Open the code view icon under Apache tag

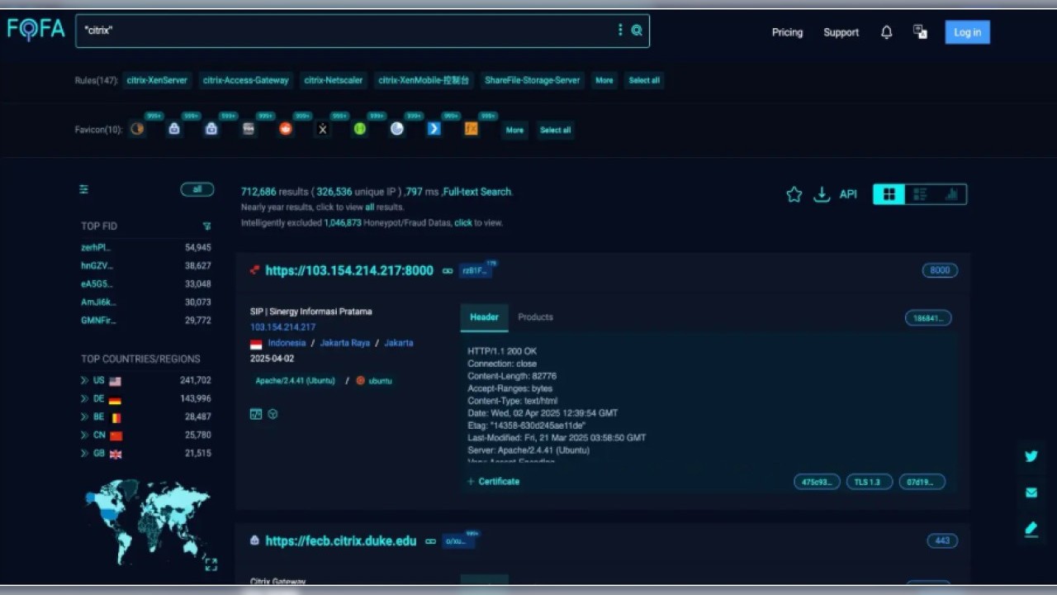tap(256, 414)
